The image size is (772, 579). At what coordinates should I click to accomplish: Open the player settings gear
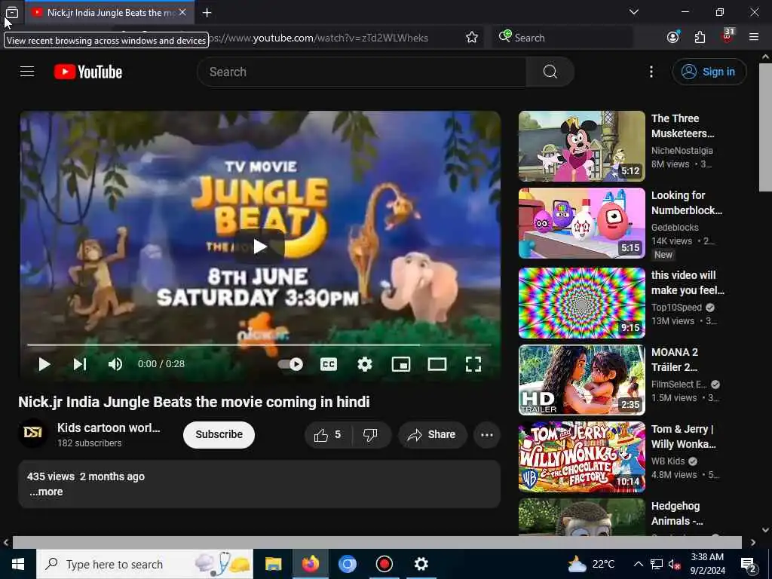click(364, 364)
